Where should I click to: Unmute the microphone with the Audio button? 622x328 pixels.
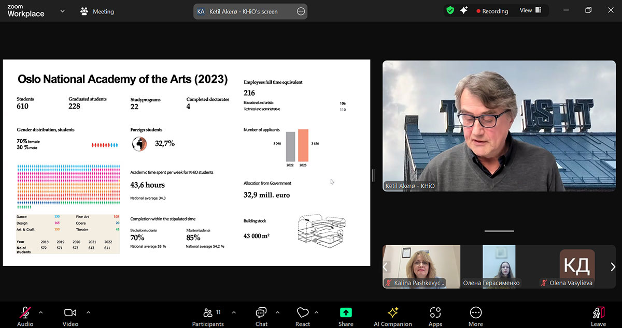click(25, 316)
